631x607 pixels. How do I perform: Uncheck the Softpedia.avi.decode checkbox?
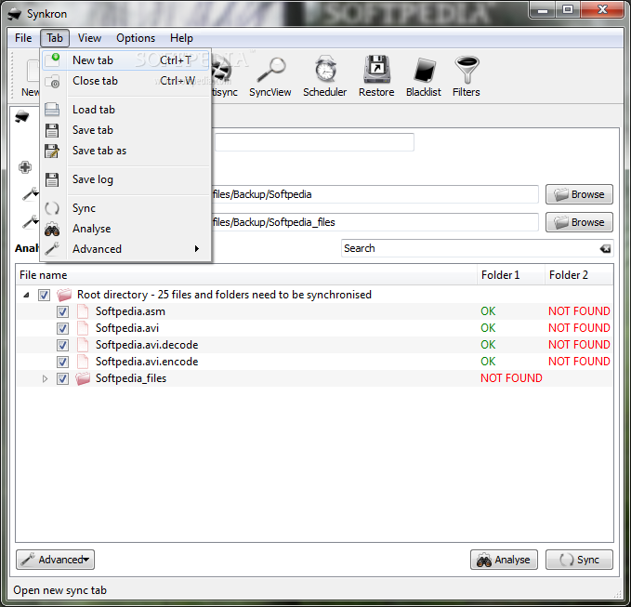pos(62,346)
